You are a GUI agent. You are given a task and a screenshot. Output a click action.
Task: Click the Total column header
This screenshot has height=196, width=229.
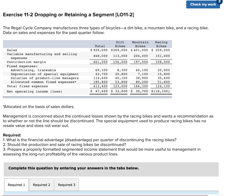point(100,46)
